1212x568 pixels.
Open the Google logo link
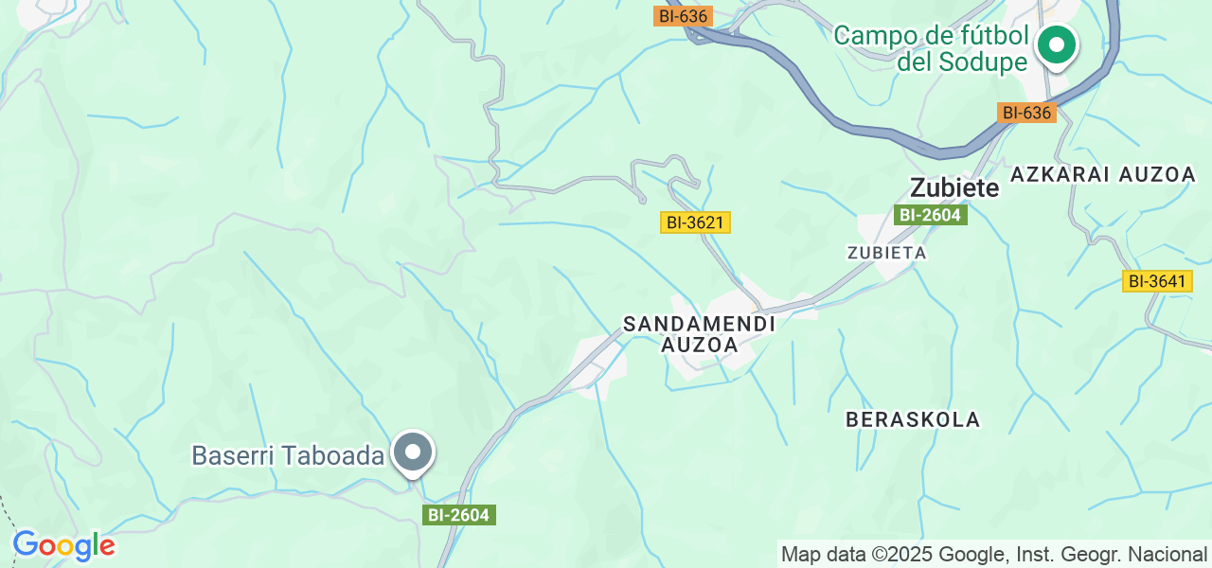(63, 546)
